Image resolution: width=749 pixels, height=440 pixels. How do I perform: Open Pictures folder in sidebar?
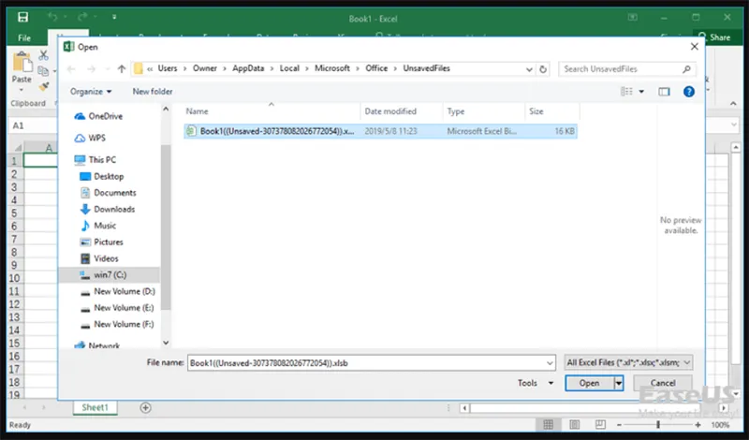pos(102,242)
